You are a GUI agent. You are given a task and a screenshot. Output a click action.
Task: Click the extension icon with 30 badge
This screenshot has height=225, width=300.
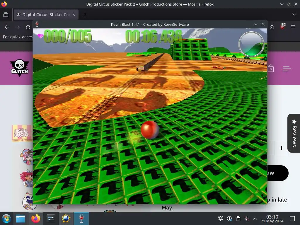point(283,26)
